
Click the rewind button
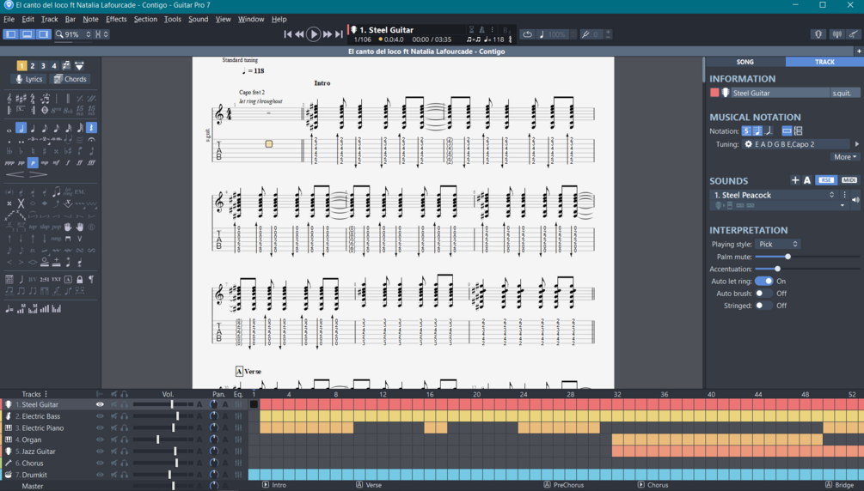pyautogui.click(x=299, y=34)
